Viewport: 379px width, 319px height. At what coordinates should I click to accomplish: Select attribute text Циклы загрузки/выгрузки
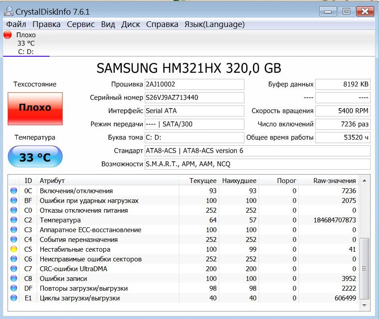click(80, 298)
